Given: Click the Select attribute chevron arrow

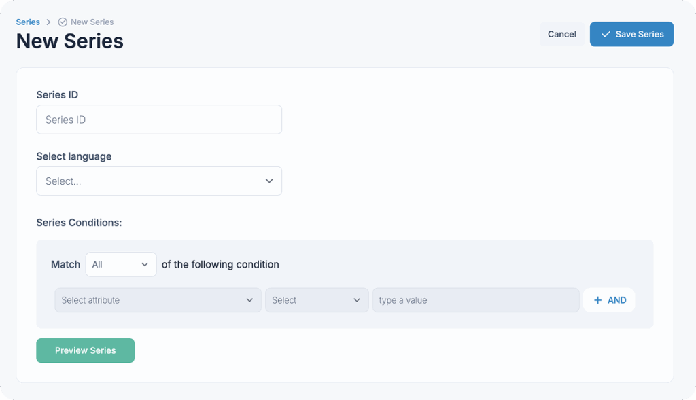Looking at the screenshot, I should pos(249,300).
